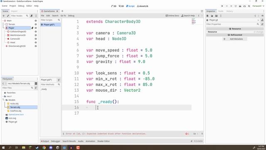Open the Windows Start menu
This screenshot has width=266, height=150.
(x=3, y=147)
